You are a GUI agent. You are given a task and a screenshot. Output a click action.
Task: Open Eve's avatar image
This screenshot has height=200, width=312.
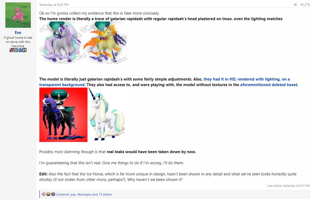coord(18,15)
